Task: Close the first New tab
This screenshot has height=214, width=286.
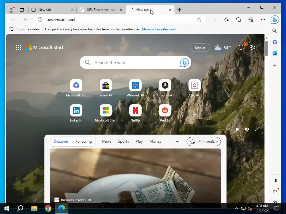Action: click(72, 10)
